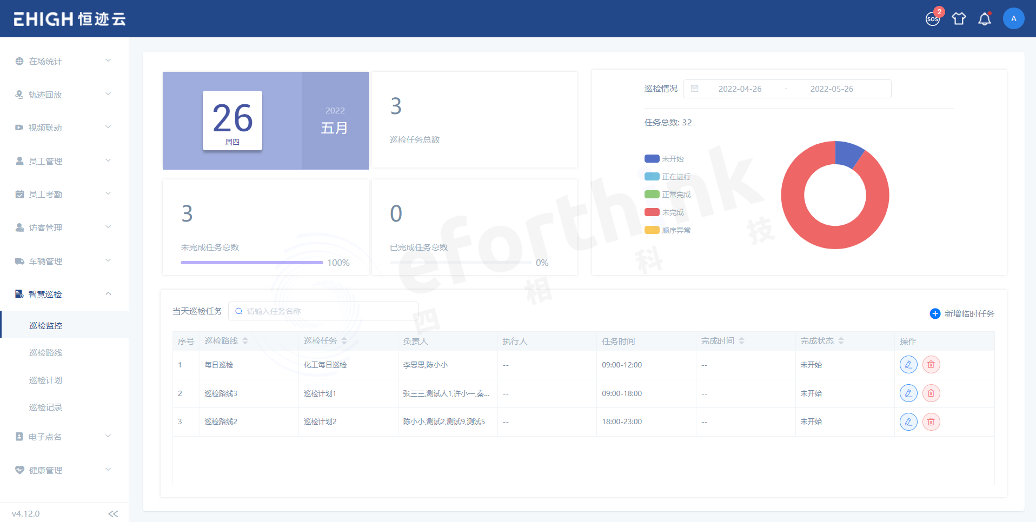This screenshot has width=1036, height=522.
Task: Click the search magnifier in task search box
Action: coord(238,311)
